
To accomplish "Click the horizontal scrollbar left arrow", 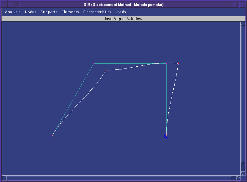I will pos(4,178).
